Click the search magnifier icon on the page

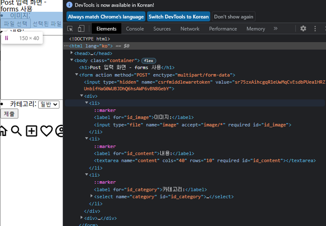tap(16, 131)
